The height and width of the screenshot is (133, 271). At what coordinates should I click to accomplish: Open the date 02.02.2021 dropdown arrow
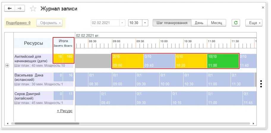(x=122, y=23)
